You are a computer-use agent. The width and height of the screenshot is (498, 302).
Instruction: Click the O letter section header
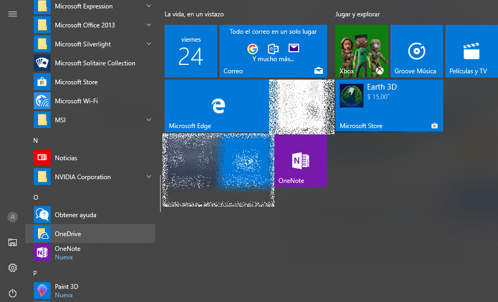[35, 197]
